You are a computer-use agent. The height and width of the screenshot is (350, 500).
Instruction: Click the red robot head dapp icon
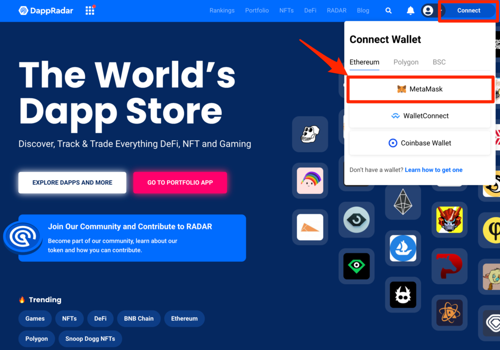coord(449,220)
